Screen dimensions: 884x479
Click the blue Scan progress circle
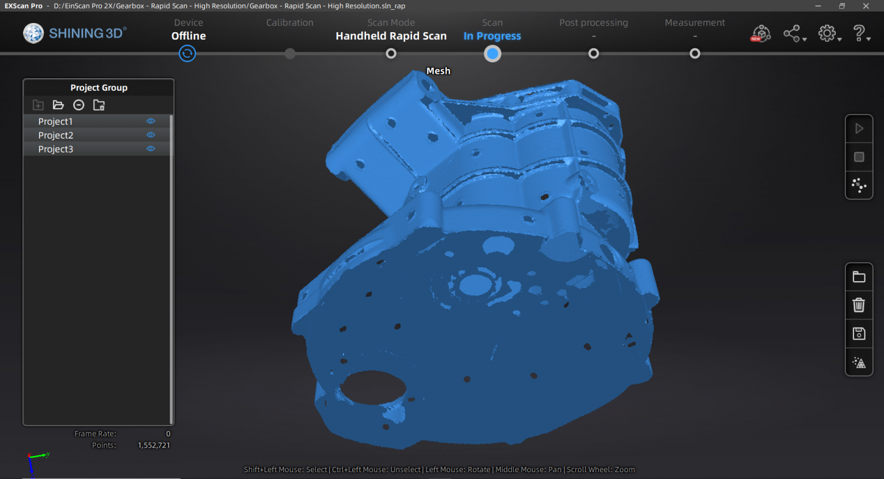[x=492, y=53]
